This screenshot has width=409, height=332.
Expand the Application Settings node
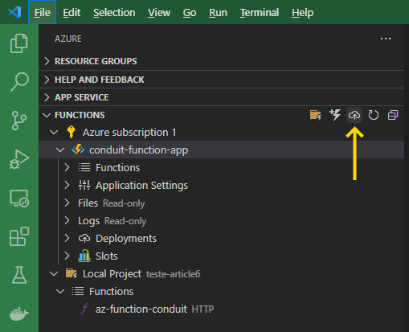[67, 185]
